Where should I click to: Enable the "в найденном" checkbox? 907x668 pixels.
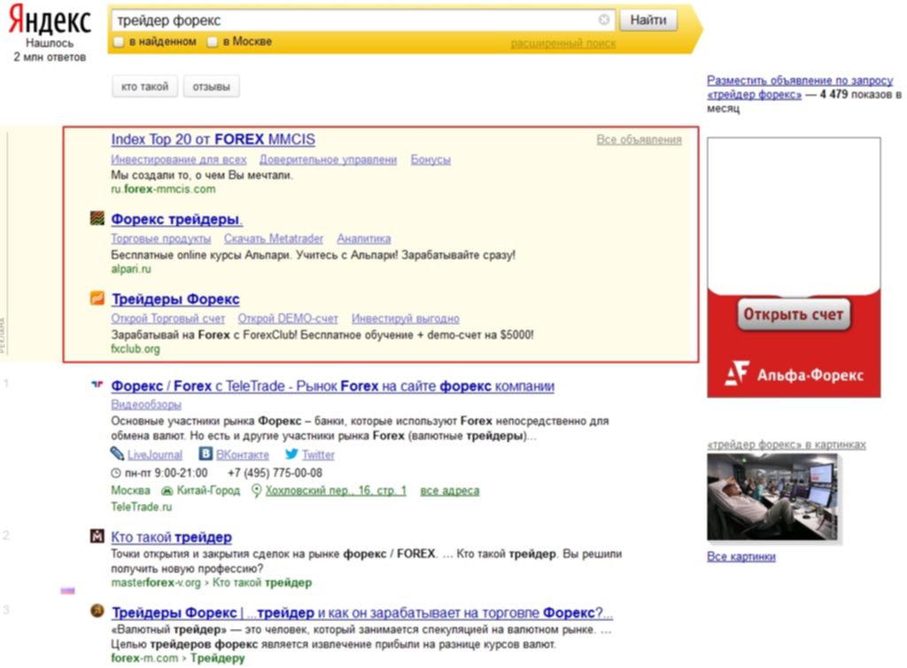tap(119, 42)
